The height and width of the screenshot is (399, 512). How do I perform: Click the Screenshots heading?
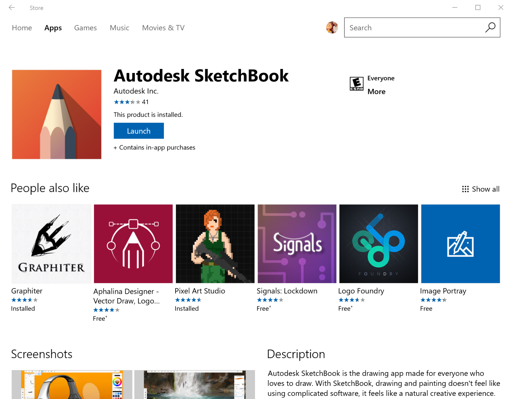(42, 354)
